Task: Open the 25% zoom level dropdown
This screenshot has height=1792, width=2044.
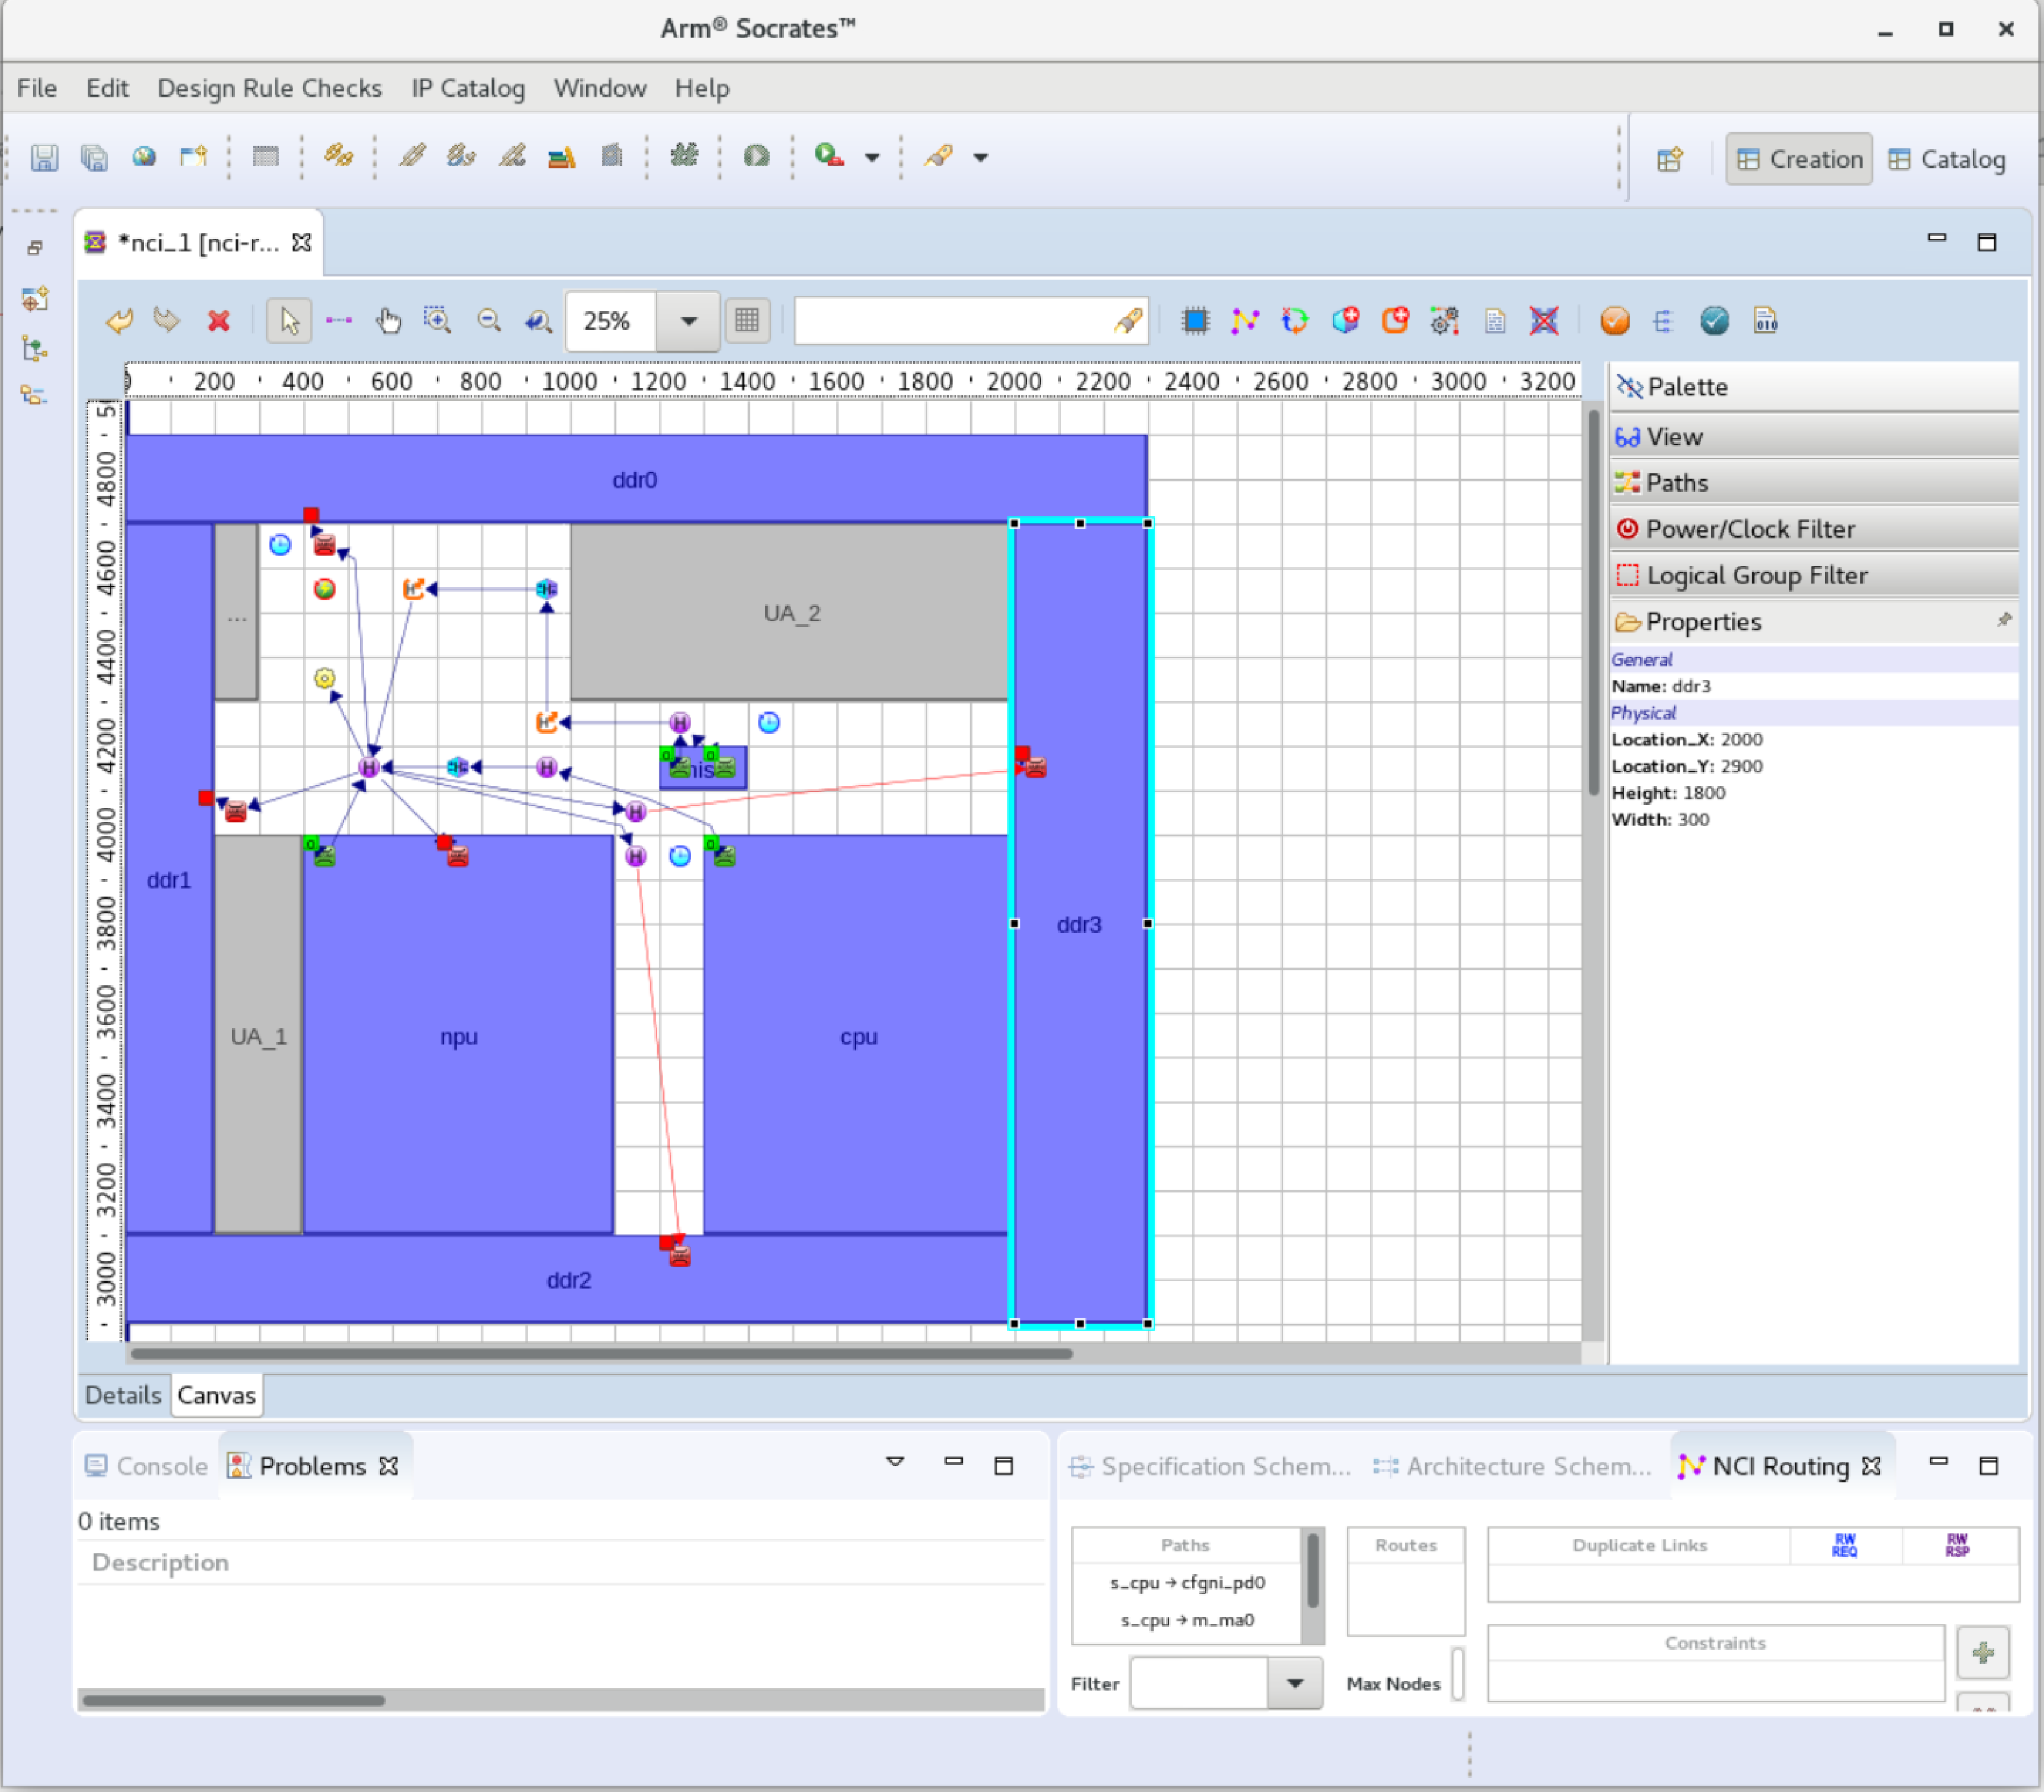Action: [x=688, y=322]
